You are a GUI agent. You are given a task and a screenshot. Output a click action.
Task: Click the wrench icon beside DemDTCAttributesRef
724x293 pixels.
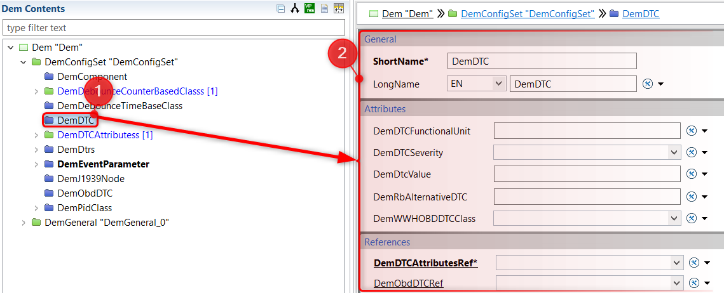[694, 263]
